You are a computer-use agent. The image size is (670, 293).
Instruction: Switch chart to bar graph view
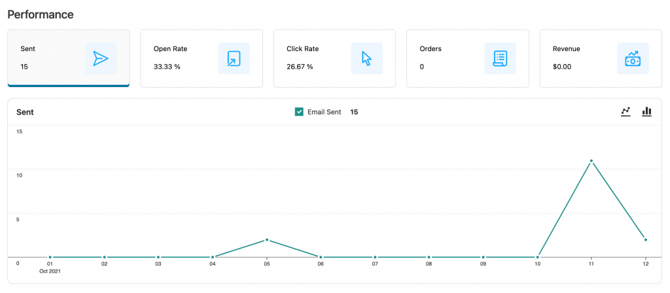point(646,111)
